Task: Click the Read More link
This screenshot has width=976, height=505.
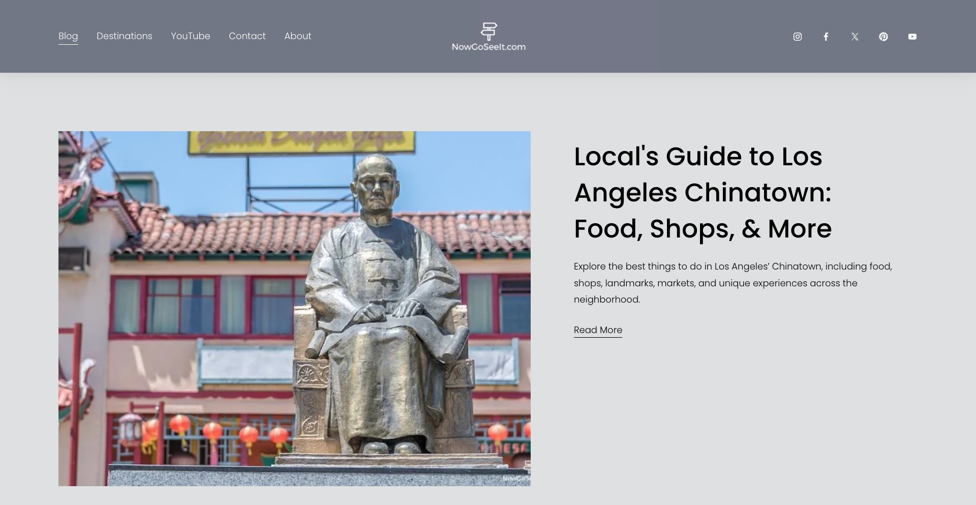Action: 597,330
